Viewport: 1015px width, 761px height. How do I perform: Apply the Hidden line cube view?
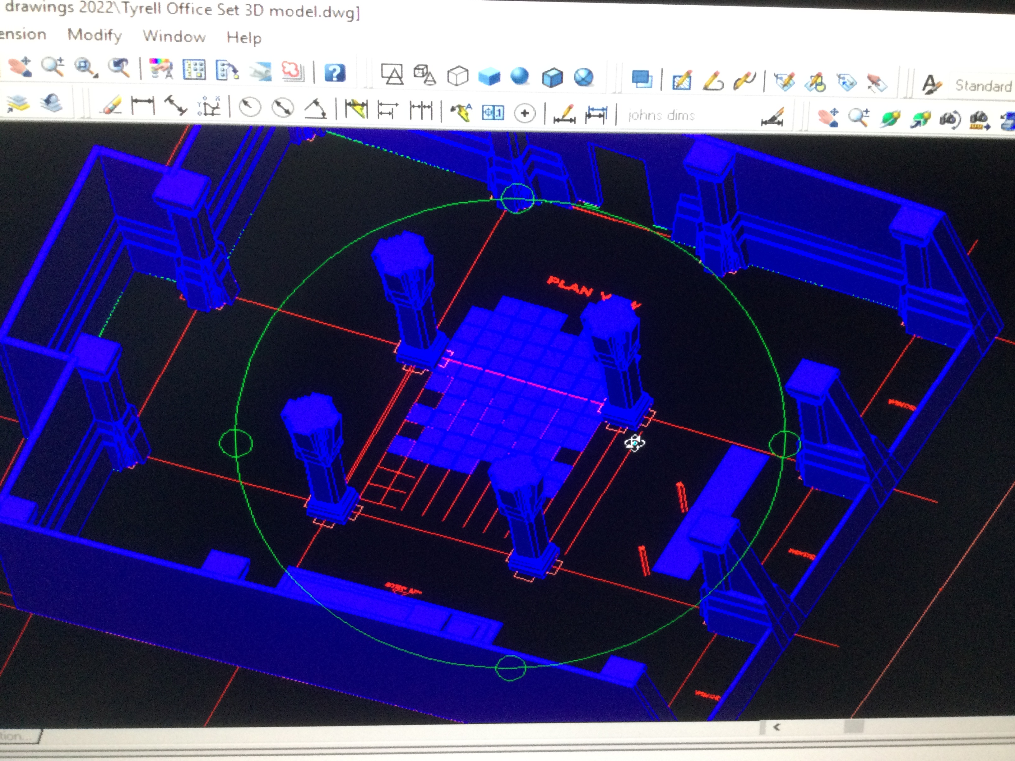point(457,76)
